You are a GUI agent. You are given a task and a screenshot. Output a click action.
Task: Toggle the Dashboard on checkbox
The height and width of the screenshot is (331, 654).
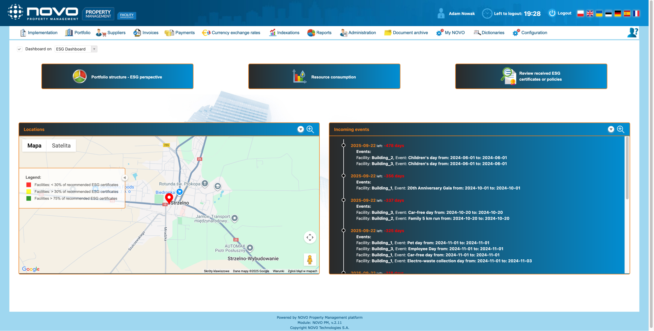[19, 49]
